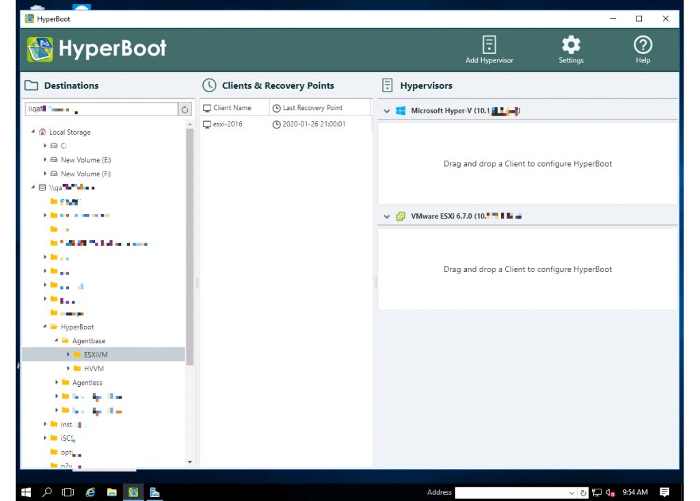This screenshot has width=700, height=501.
Task: Click the destination path input field
Action: (x=99, y=108)
